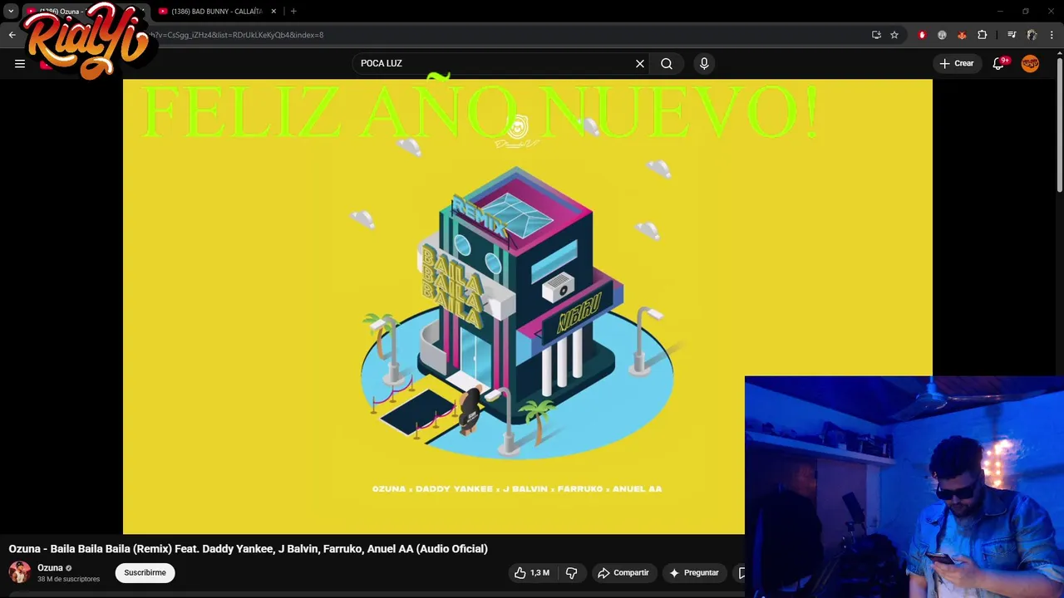Screen dimensions: 1064x598
Task: Open the Ozuna channel avatar
Action: point(20,572)
